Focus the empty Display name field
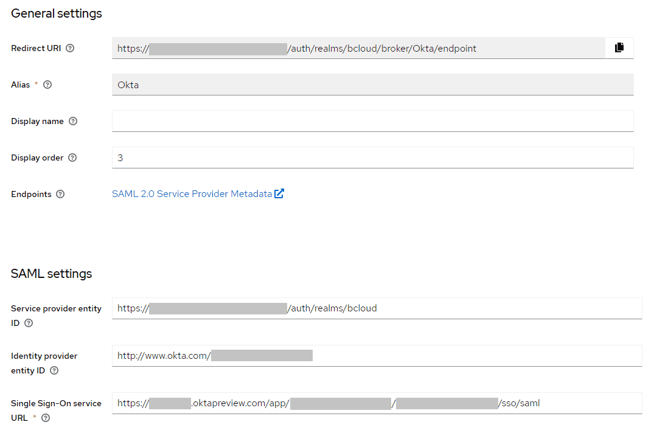654x433 pixels. [x=372, y=121]
